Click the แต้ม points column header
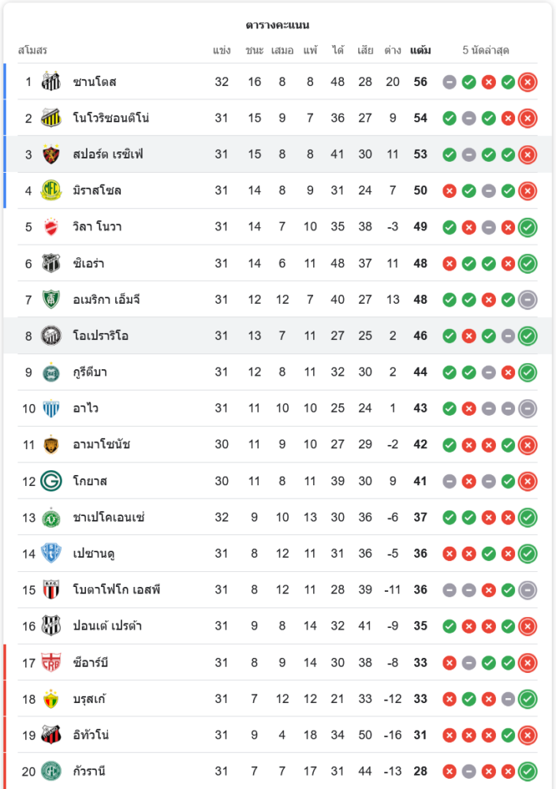 click(x=420, y=50)
